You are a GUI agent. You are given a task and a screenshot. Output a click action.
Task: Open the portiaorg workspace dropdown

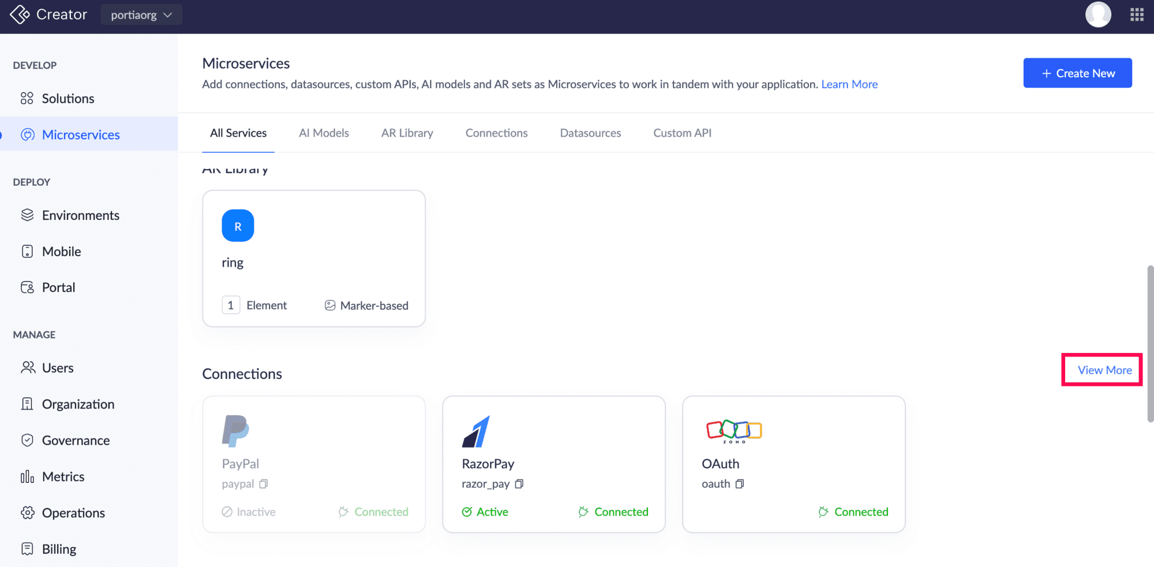coord(141,14)
